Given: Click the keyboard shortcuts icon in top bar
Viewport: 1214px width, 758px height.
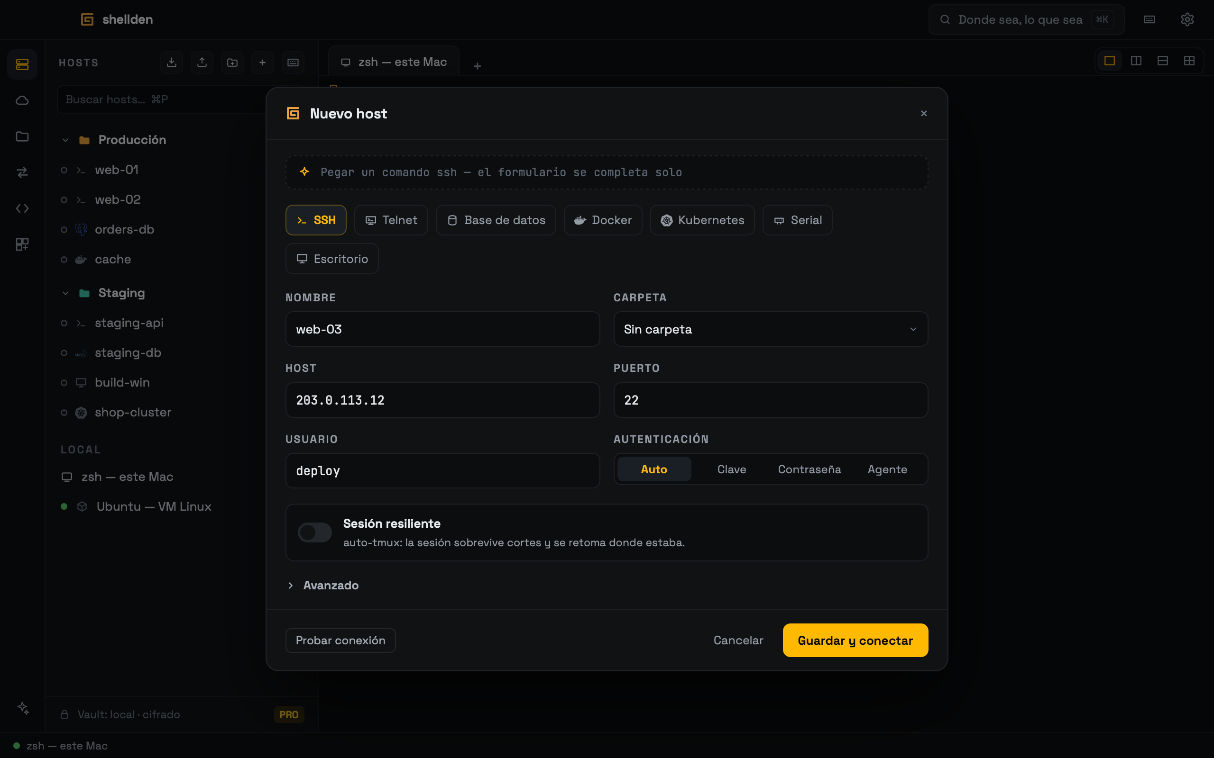Looking at the screenshot, I should coord(1150,19).
